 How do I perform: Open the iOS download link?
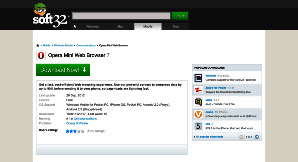pyautogui.click(x=207, y=124)
